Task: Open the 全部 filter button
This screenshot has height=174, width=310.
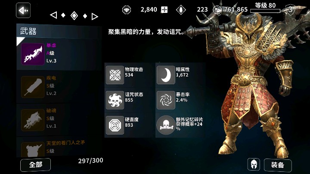Action: (36, 165)
